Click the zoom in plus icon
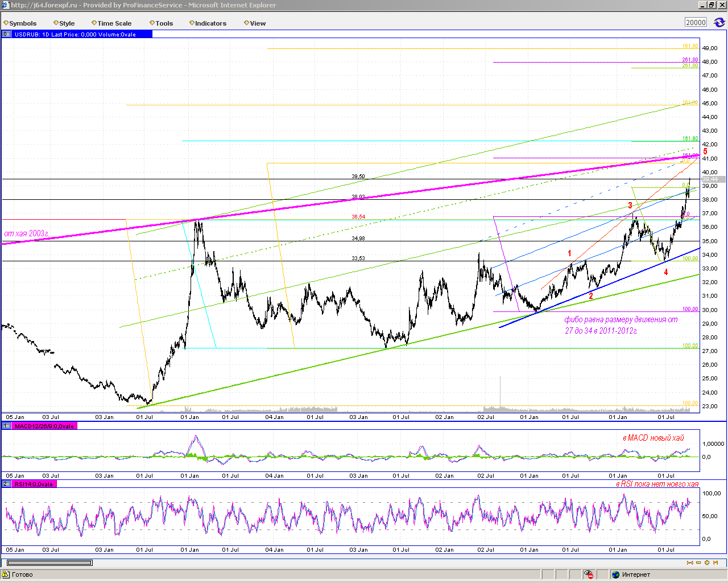 [707, 563]
